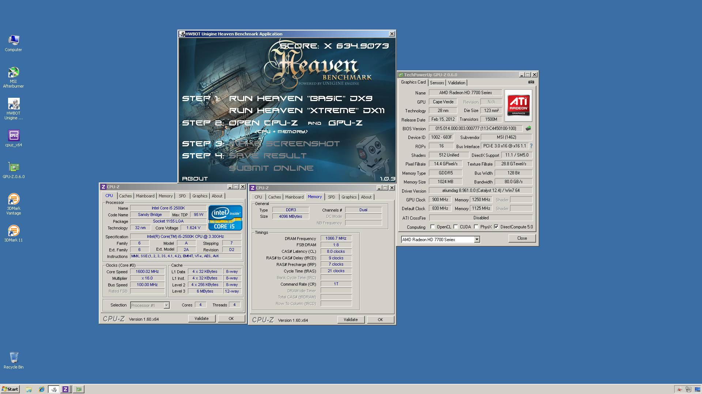Open Graphics tab in left CPU-Z window
Viewport: 702px width, 394px height.
(200, 196)
